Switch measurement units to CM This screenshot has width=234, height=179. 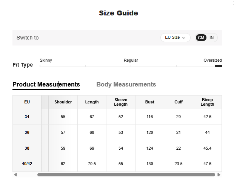pos(201,38)
